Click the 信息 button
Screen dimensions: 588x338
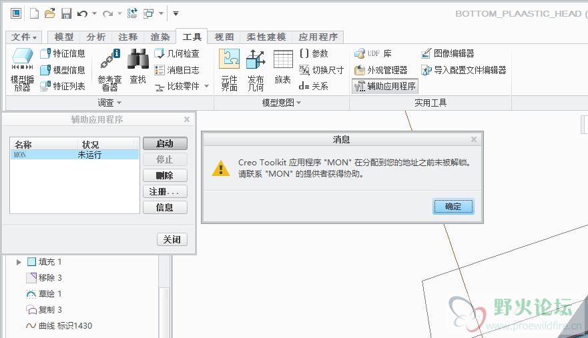click(x=165, y=207)
